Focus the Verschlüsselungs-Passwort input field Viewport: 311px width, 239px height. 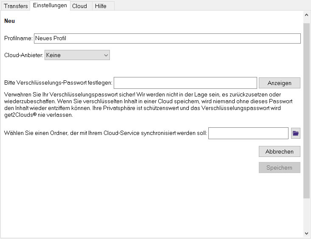click(185, 83)
